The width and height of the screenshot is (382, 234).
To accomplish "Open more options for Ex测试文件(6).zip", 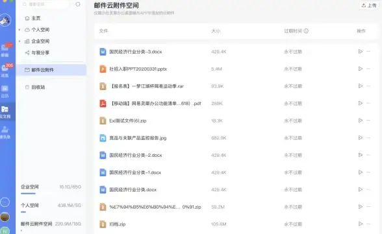I will tap(368, 121).
